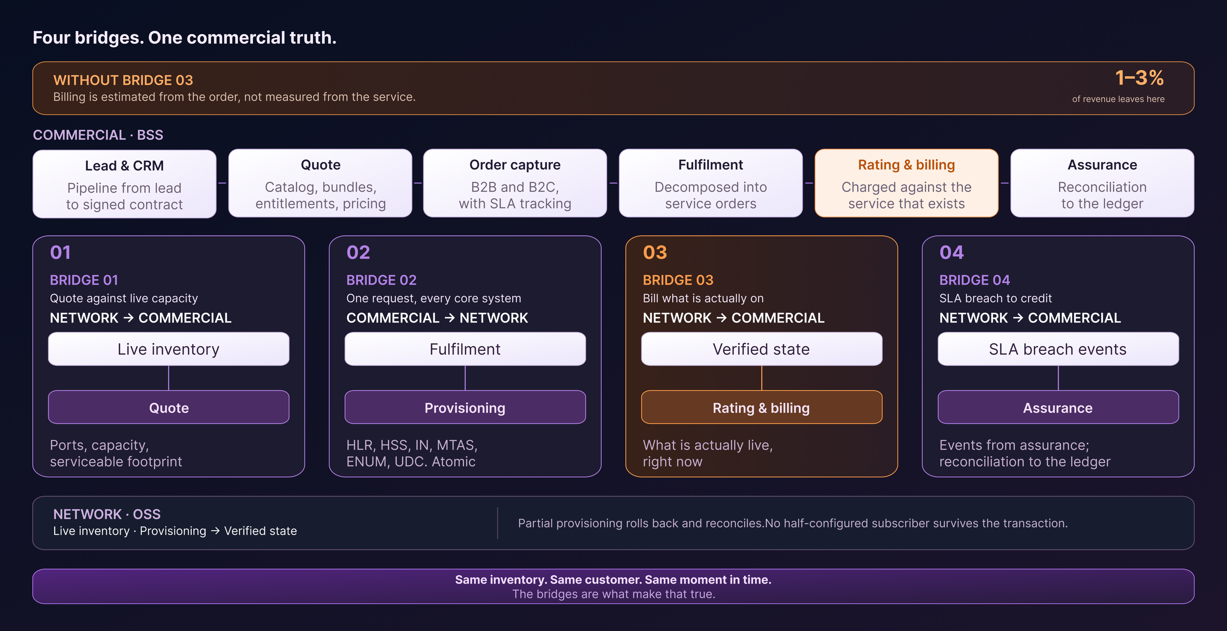Click the "of revenue leaves here" caption
1227x631 pixels.
[x=1118, y=99]
